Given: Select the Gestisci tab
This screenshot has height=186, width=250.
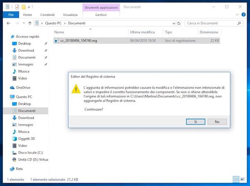Looking at the screenshot, I should [101, 15].
